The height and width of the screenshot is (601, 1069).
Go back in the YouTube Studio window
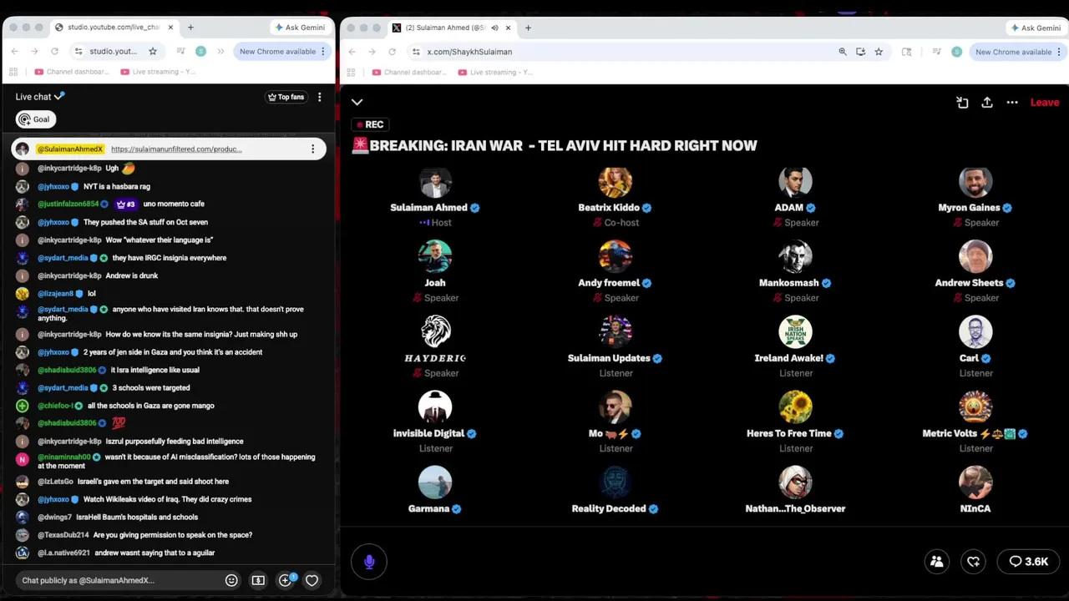pyautogui.click(x=14, y=52)
